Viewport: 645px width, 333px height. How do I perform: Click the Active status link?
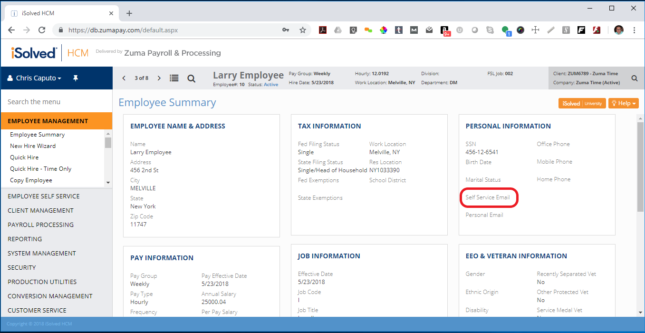click(271, 85)
